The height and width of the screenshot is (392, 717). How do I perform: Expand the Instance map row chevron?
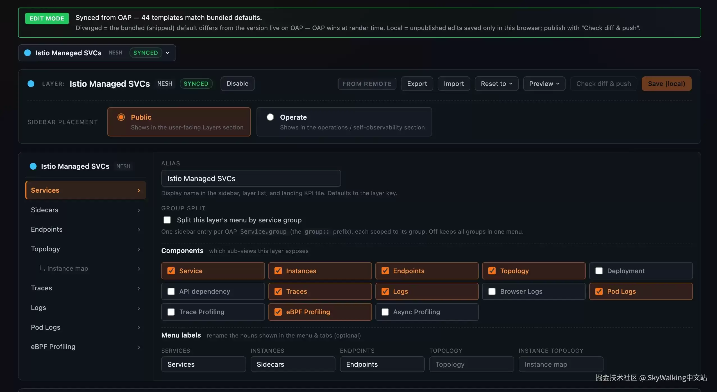tap(139, 269)
